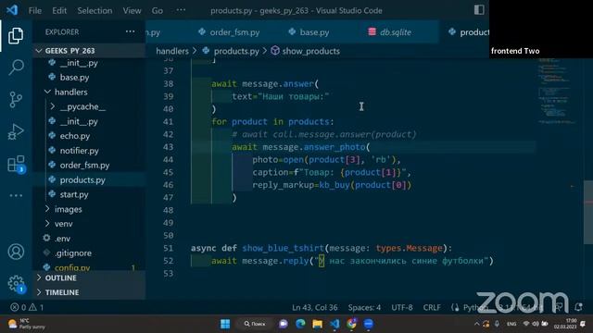Open weather widget on taskbar
593x333 pixels.
click(27, 324)
